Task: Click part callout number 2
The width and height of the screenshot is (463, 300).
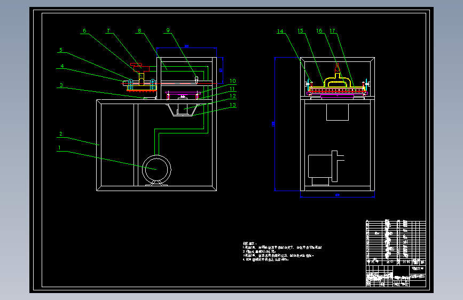Action: [61, 134]
